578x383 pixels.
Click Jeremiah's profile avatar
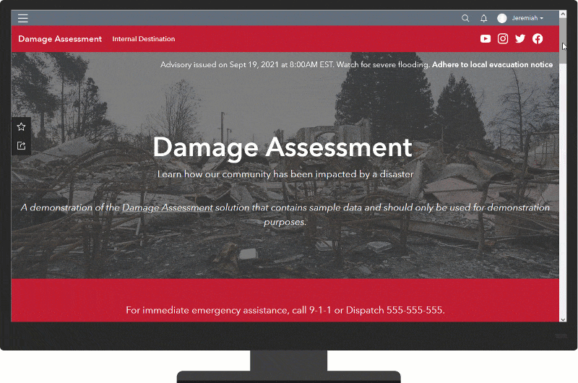point(501,18)
